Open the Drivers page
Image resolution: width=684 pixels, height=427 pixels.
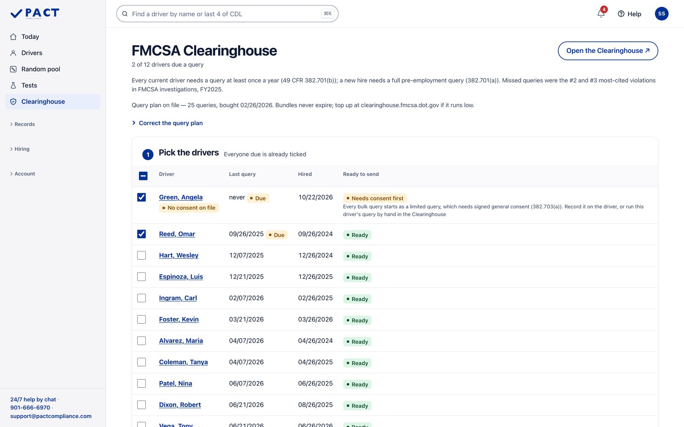coord(53,53)
